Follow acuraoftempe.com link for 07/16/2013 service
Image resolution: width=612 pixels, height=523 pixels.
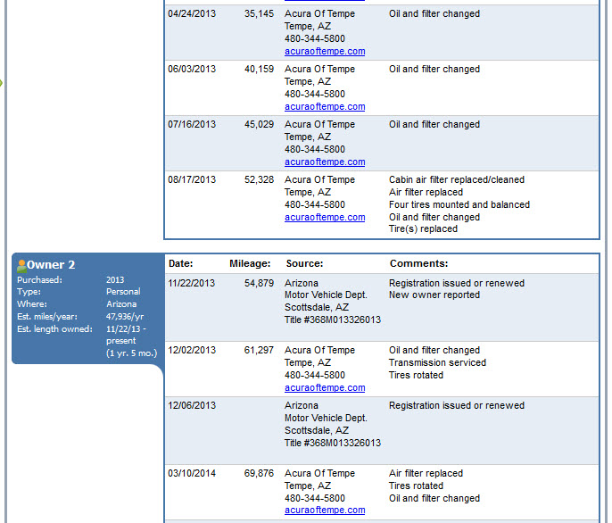[325, 162]
